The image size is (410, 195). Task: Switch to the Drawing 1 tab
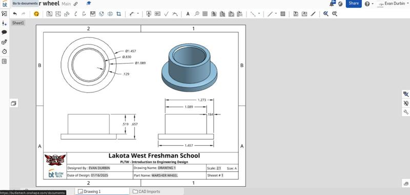(x=102, y=191)
